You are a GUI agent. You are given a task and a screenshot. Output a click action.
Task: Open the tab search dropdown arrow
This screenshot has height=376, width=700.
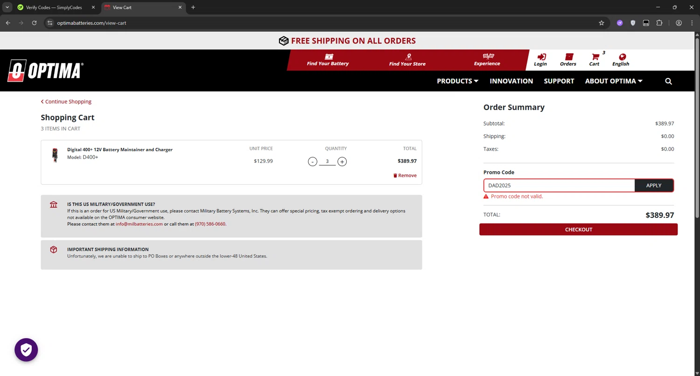7,7
